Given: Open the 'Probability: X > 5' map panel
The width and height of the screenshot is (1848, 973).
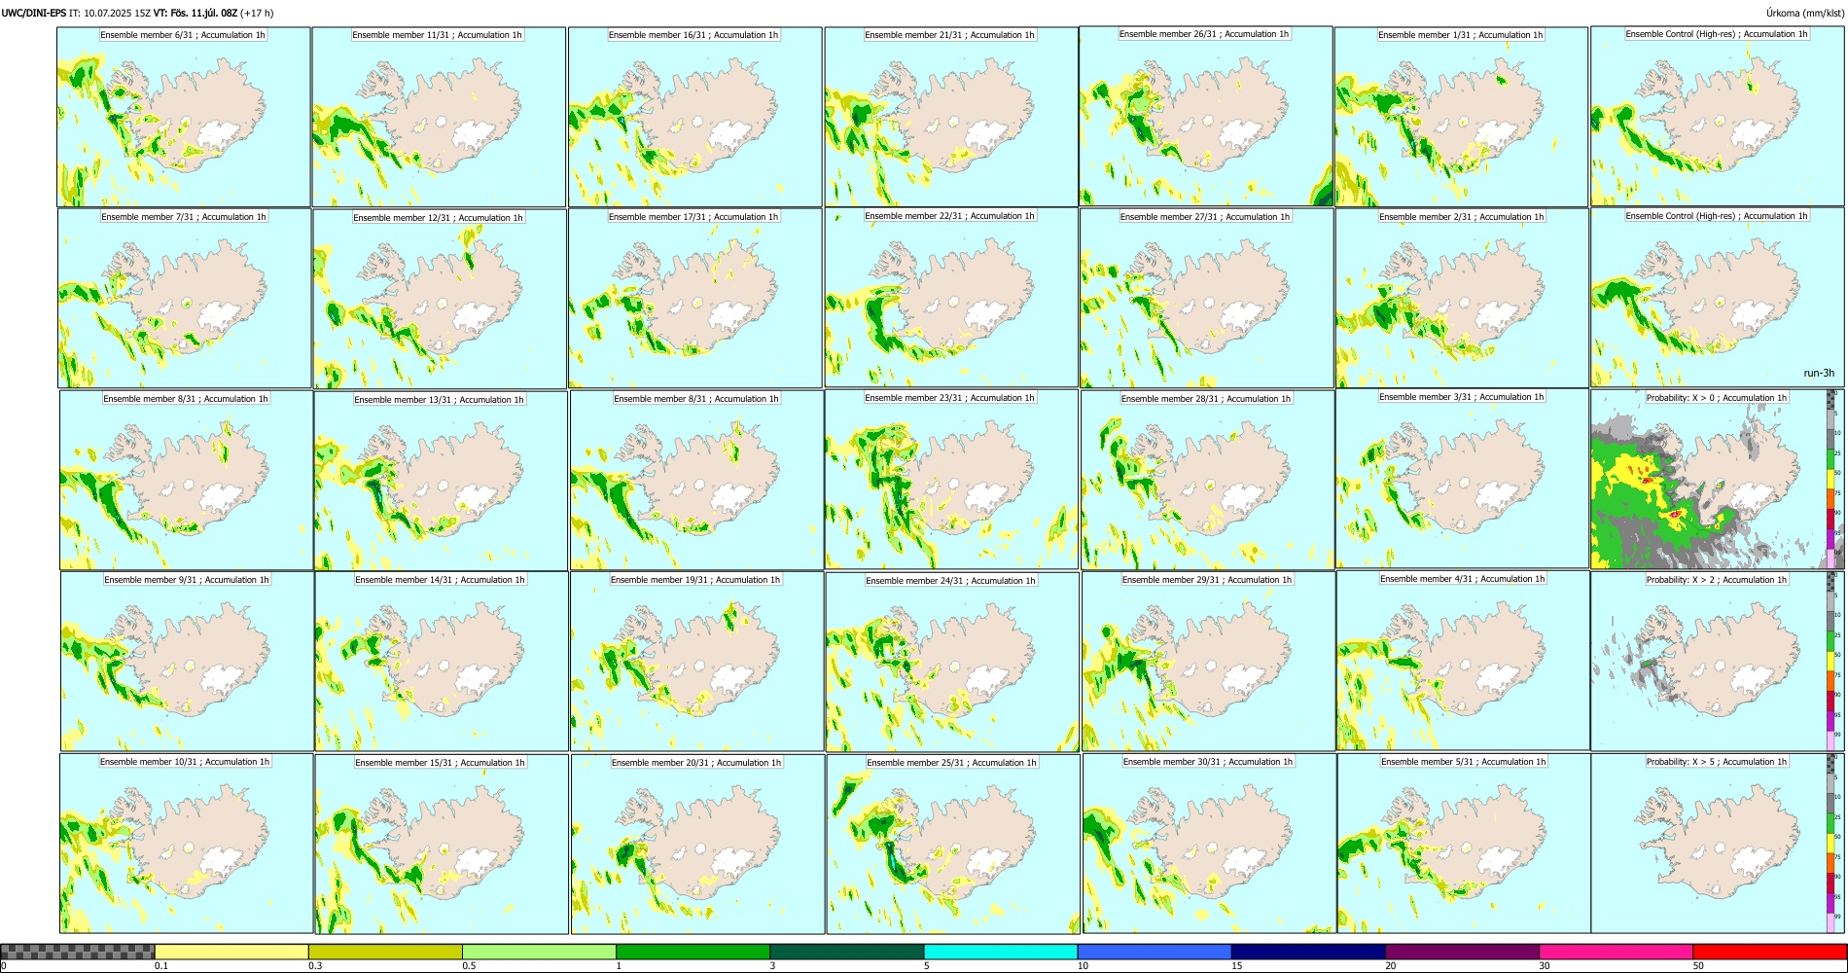Looking at the screenshot, I should point(1718,844).
